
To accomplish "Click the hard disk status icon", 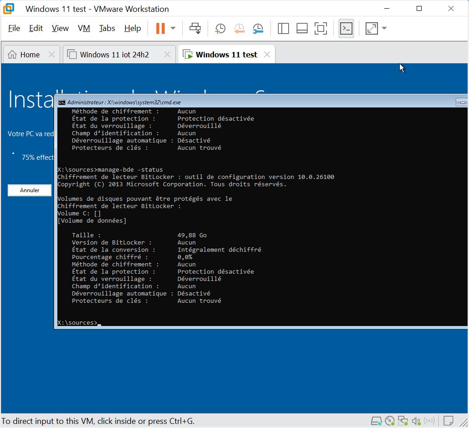I will pos(376,421).
